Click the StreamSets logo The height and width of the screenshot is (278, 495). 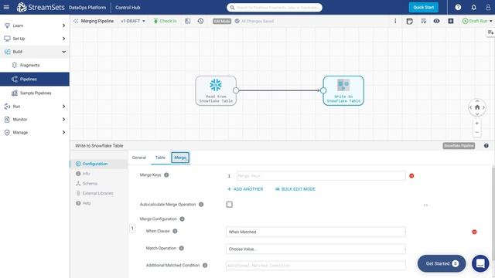pyautogui.click(x=40, y=7)
